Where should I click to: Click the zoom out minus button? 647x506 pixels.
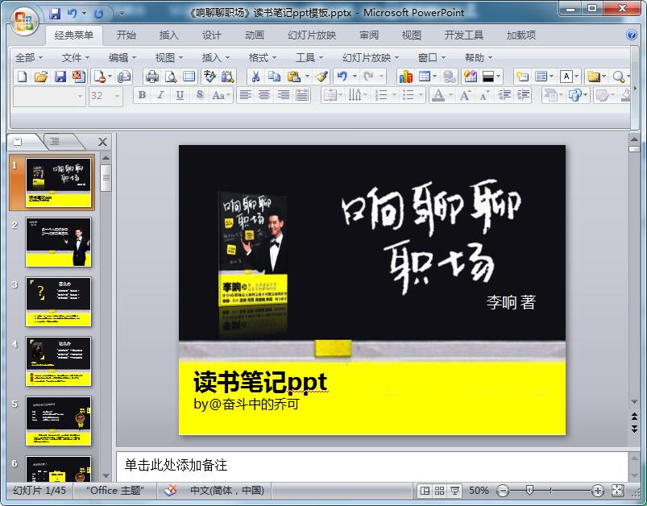(x=503, y=491)
